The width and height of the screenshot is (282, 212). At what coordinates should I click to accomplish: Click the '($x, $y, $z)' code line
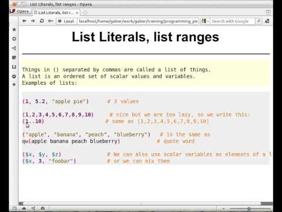coord(42,155)
